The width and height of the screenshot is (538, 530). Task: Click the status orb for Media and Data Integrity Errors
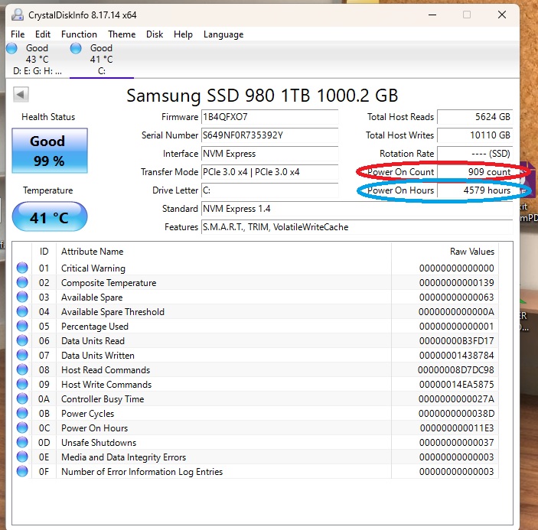pos(22,457)
